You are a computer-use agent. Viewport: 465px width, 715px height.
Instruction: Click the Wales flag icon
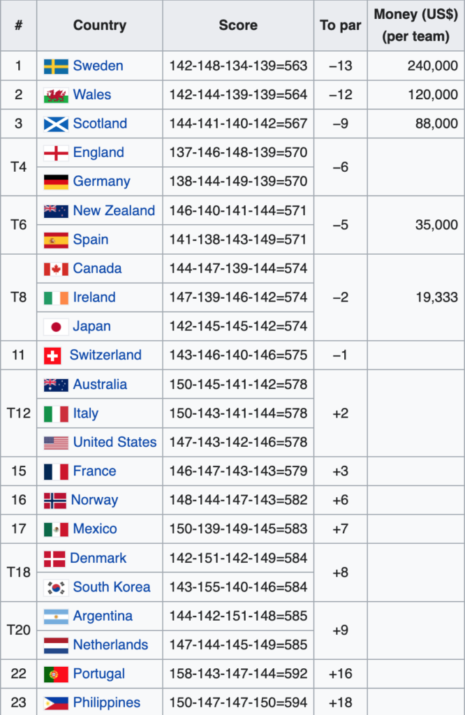(x=56, y=95)
